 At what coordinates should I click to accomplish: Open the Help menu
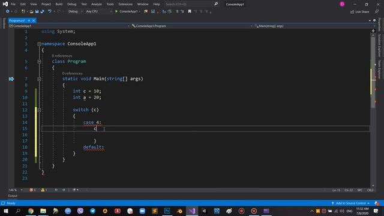click(x=157, y=4)
